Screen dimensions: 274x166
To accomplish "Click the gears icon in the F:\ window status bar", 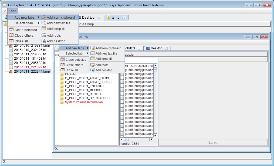I will 56,149.
